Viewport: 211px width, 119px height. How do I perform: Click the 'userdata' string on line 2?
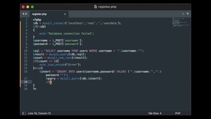pyautogui.click(x=110, y=23)
